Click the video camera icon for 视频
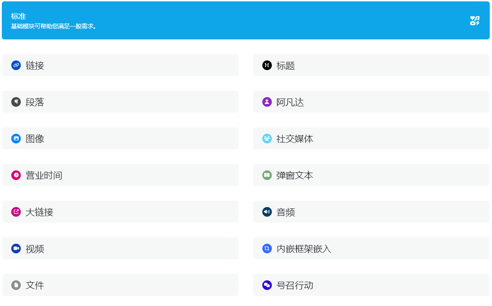The image size is (492, 306). pyautogui.click(x=16, y=249)
